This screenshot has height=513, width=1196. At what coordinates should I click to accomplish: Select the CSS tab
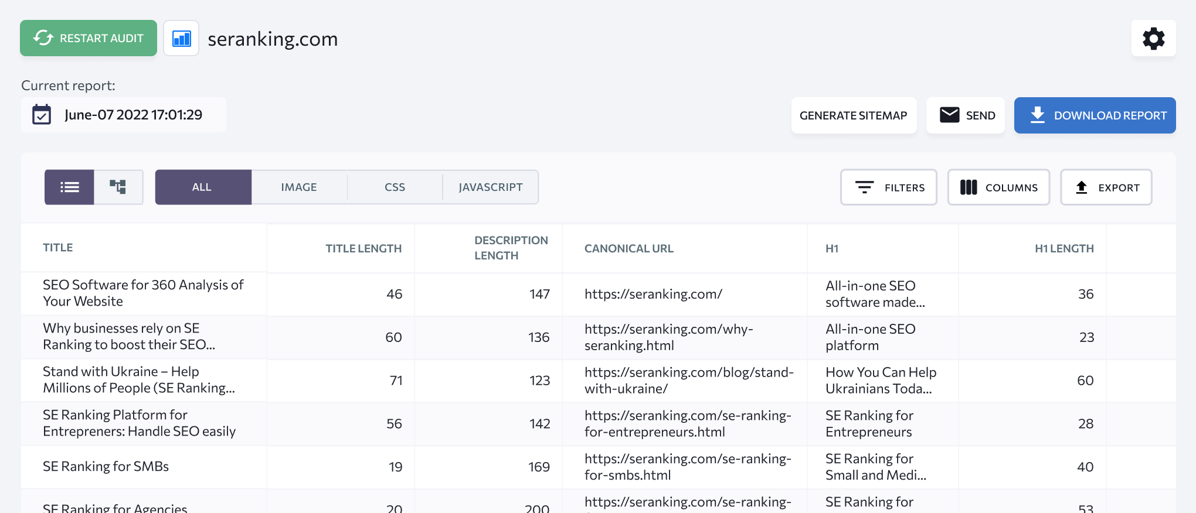coord(395,187)
